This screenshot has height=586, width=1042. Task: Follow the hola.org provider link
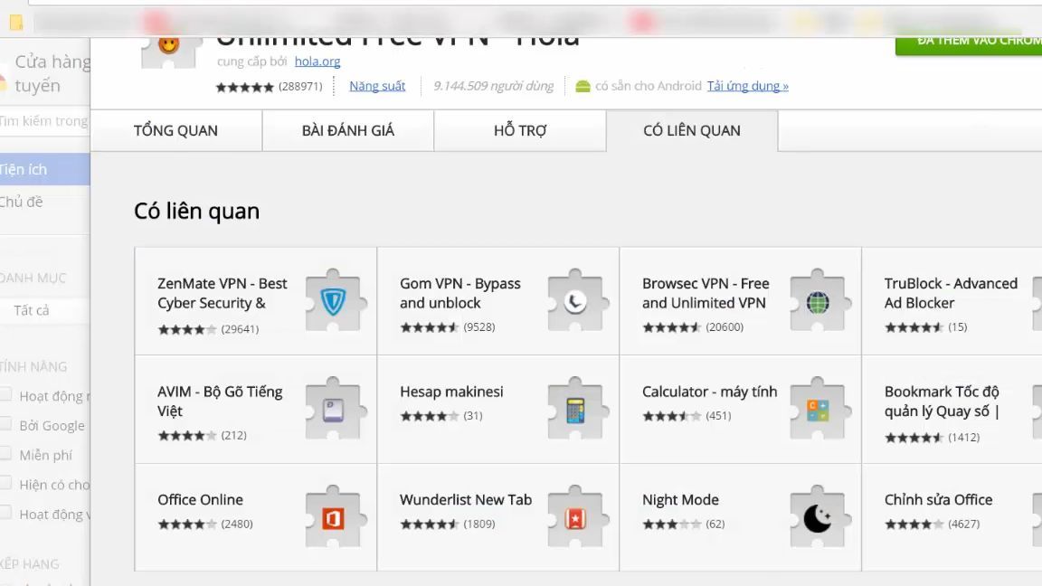[x=317, y=61]
